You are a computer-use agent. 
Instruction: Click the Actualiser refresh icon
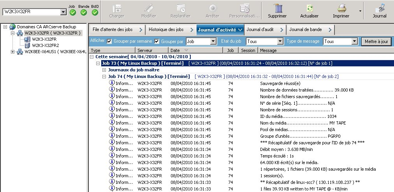tap(310, 8)
